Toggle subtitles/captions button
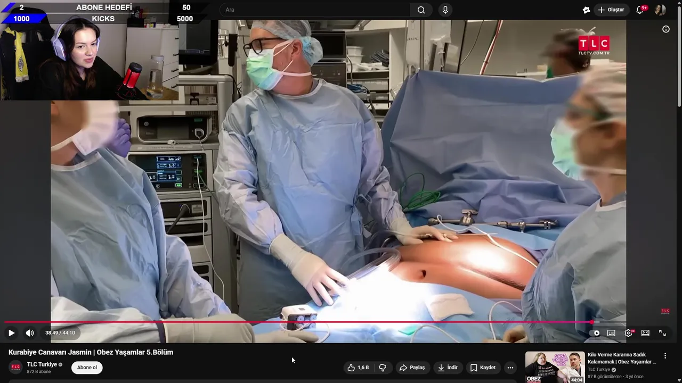The image size is (682, 383). 611,333
